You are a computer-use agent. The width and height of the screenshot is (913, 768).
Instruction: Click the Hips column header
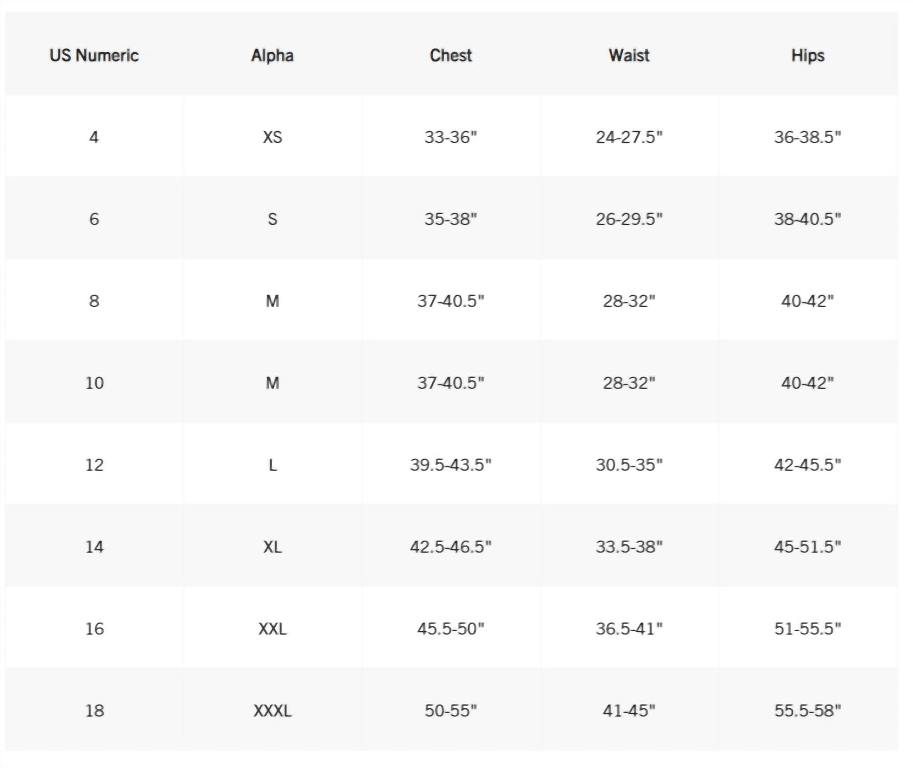click(808, 55)
